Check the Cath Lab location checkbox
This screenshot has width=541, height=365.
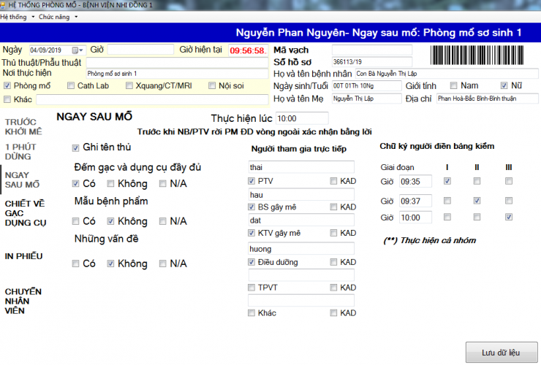[71, 86]
